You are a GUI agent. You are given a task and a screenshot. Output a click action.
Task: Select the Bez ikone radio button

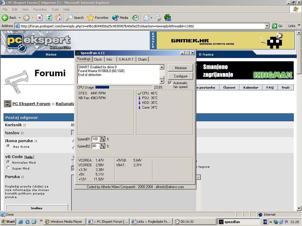(x=8, y=146)
